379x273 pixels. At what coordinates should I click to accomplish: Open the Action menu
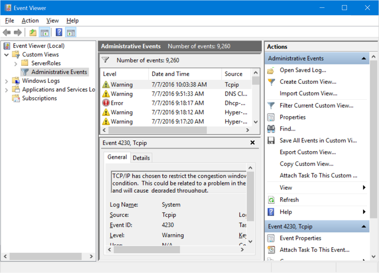click(x=30, y=21)
